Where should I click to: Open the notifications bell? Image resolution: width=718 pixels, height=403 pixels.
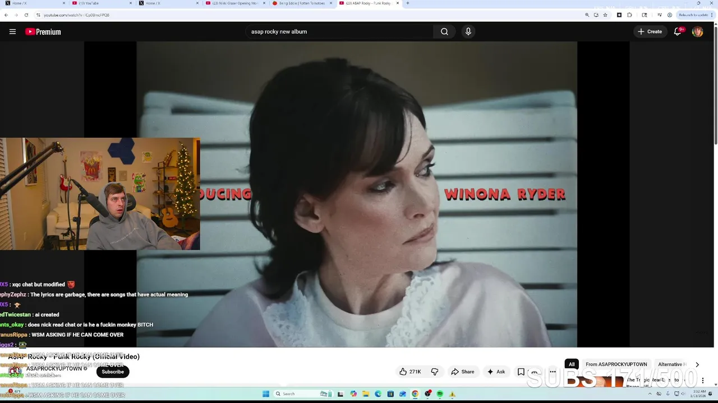[x=678, y=32]
